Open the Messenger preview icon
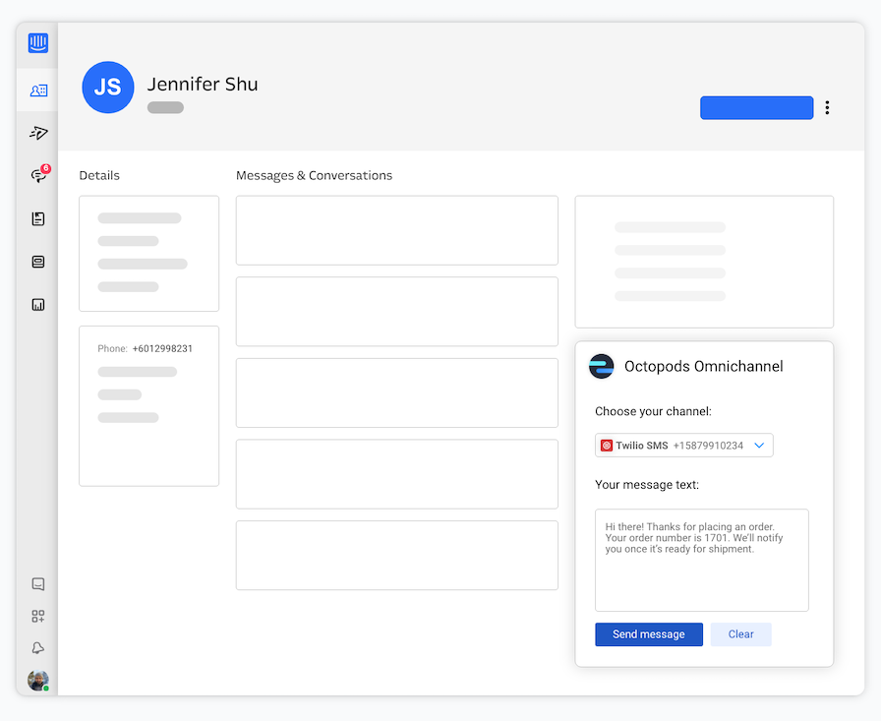The width and height of the screenshot is (881, 721). point(37,583)
